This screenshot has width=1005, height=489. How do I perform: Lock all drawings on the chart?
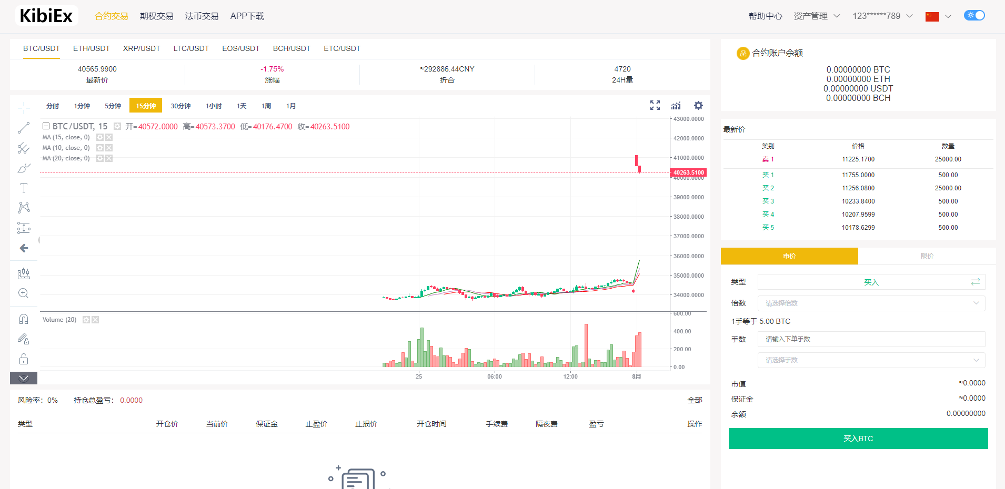(23, 359)
